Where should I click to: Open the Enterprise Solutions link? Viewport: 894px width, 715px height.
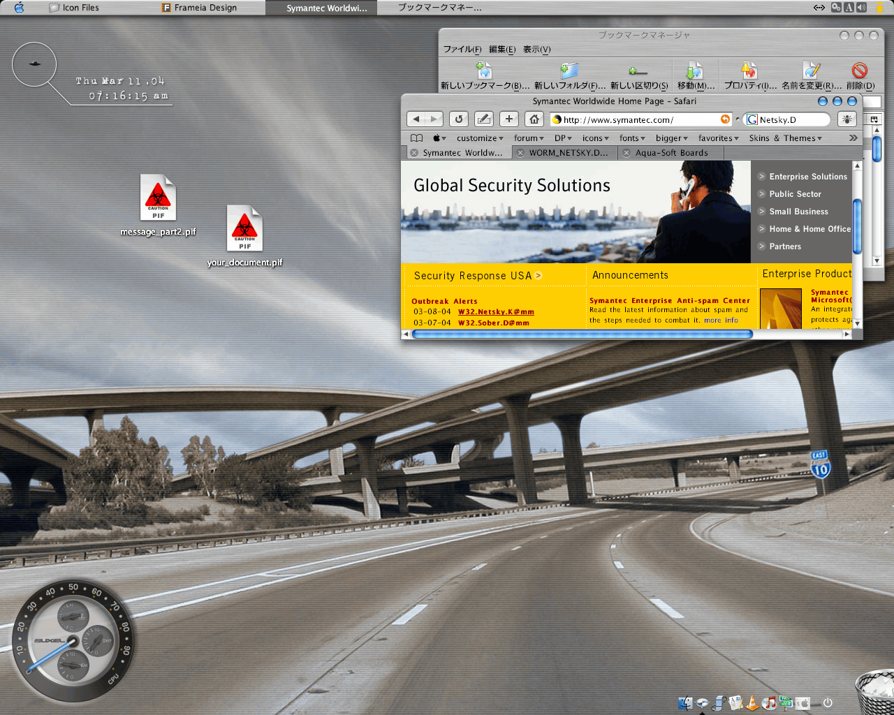[808, 177]
